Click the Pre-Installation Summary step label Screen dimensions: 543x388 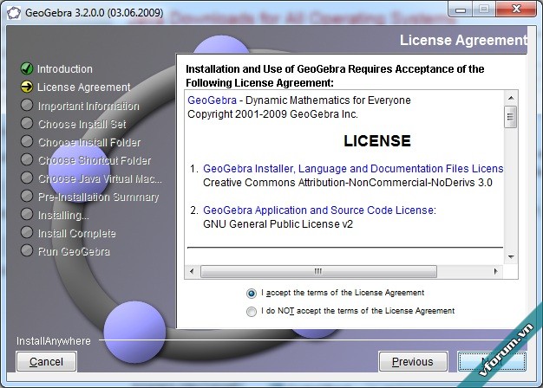(x=98, y=197)
